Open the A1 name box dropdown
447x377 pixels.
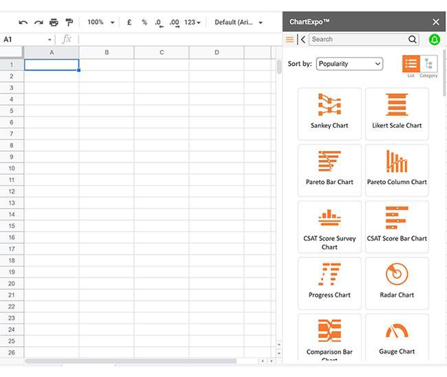click(50, 40)
